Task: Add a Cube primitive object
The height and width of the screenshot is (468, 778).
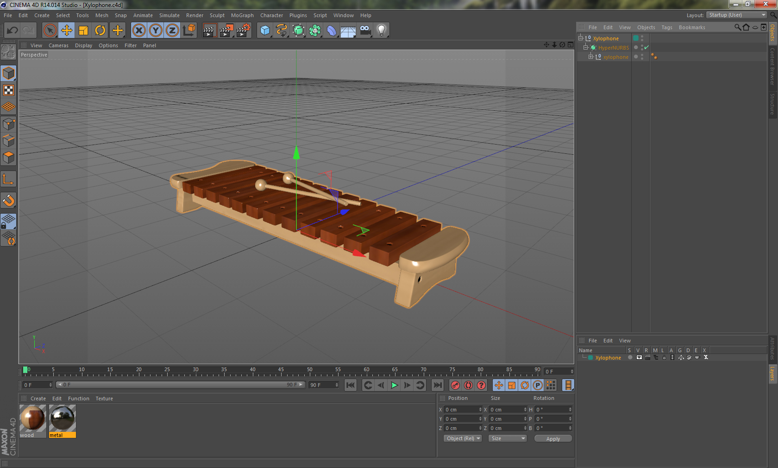Action: 265,31
